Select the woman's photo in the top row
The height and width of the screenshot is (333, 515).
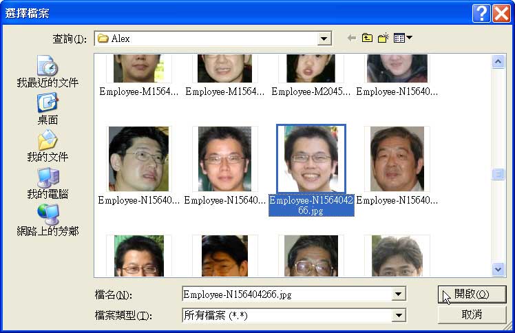pyautogui.click(x=397, y=68)
